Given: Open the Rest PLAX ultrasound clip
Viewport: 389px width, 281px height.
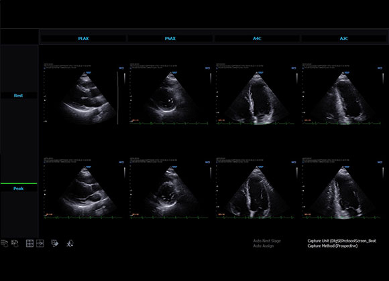Looking at the screenshot, I should pyautogui.click(x=84, y=94).
